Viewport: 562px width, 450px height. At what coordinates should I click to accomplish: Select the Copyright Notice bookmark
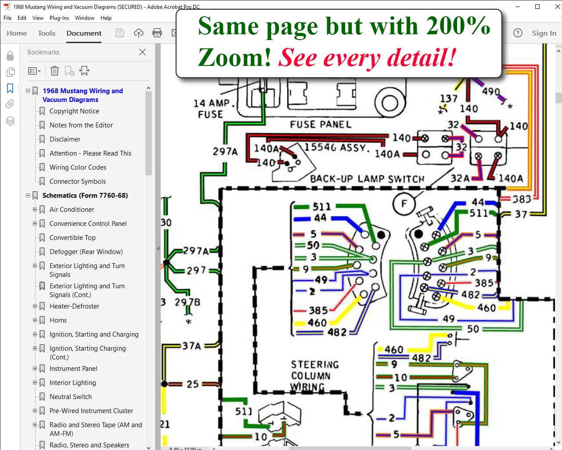74,111
